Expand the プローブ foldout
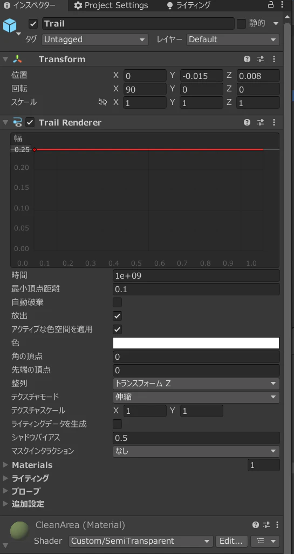294x554 pixels. pos(5,491)
